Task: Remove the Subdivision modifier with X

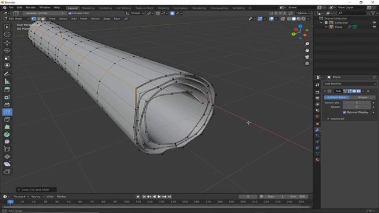Action: tap(368, 91)
